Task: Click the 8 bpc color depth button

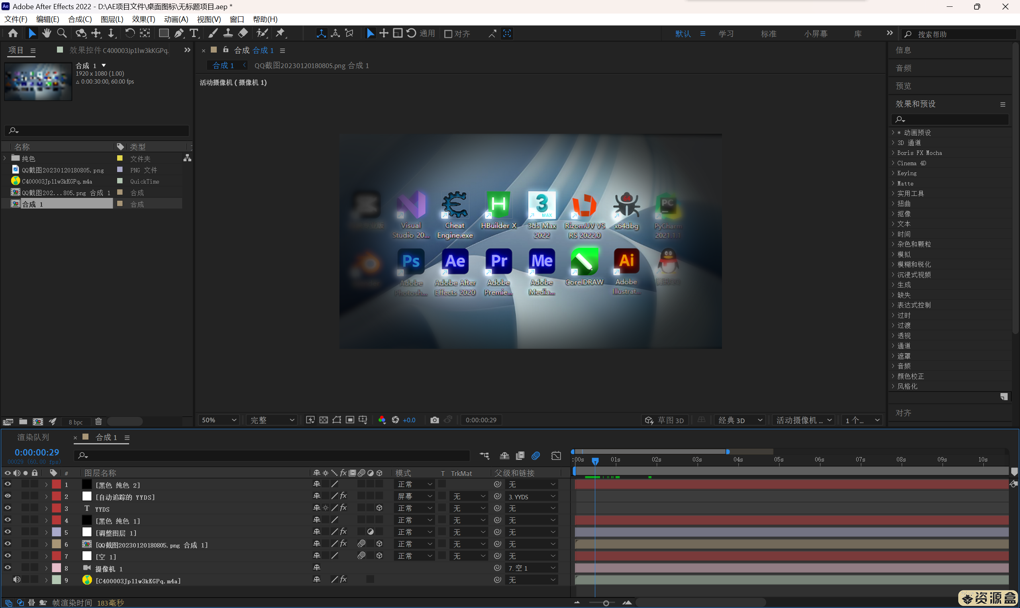Action: (x=75, y=422)
